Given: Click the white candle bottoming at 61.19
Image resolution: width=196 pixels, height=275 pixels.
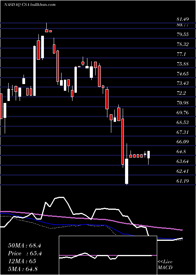Looking at the screenshot, I should [x=127, y=171].
